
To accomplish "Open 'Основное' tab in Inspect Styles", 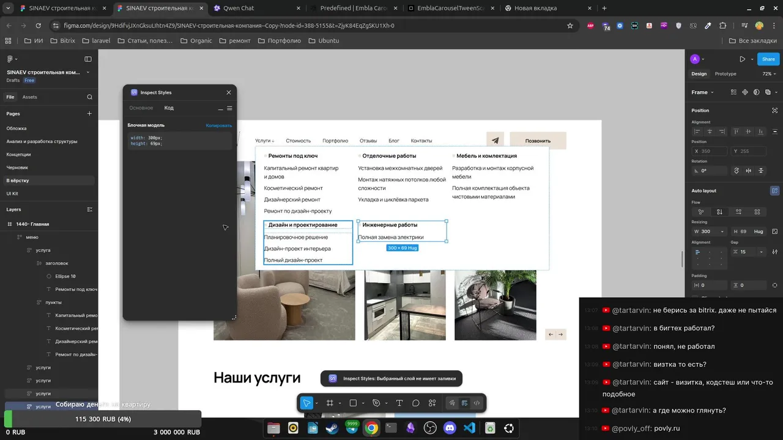I will [x=141, y=108].
